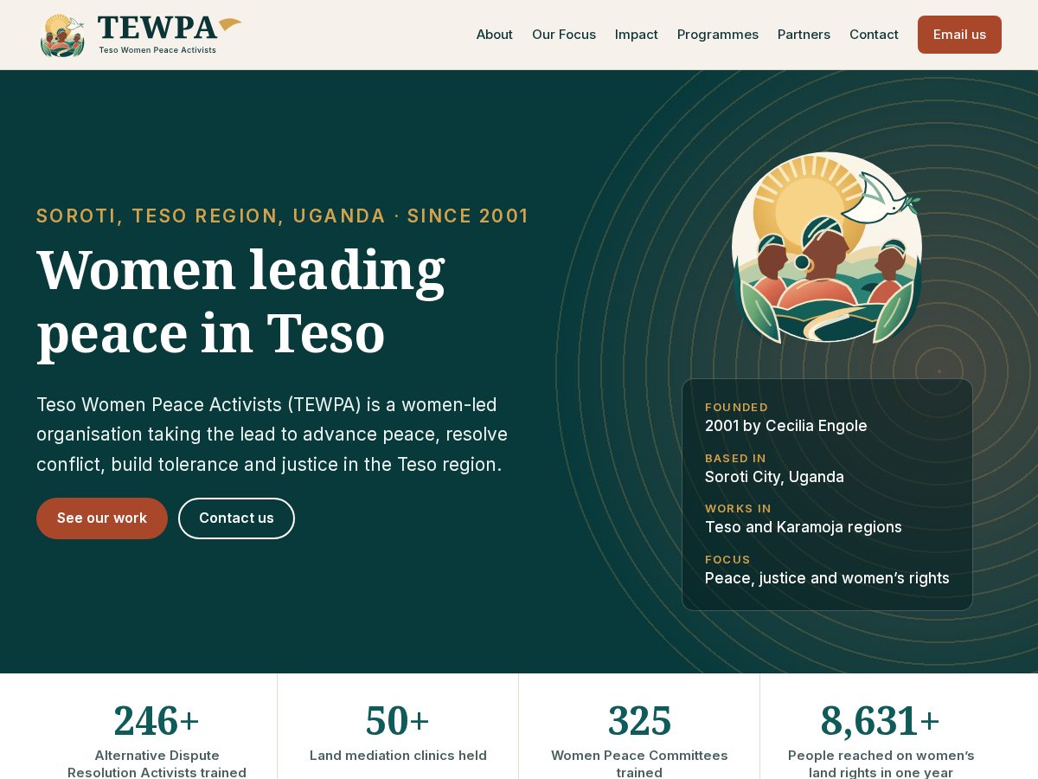1038x779 pixels.
Task: Click 'People reached on women's land rights' caption
Action: [x=881, y=763]
